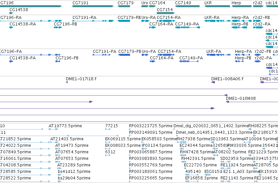Open the RM03036.5prime EST label

pyautogui.click(x=245, y=145)
